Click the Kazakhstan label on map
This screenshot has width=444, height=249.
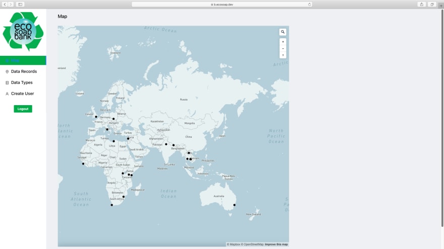click(157, 121)
